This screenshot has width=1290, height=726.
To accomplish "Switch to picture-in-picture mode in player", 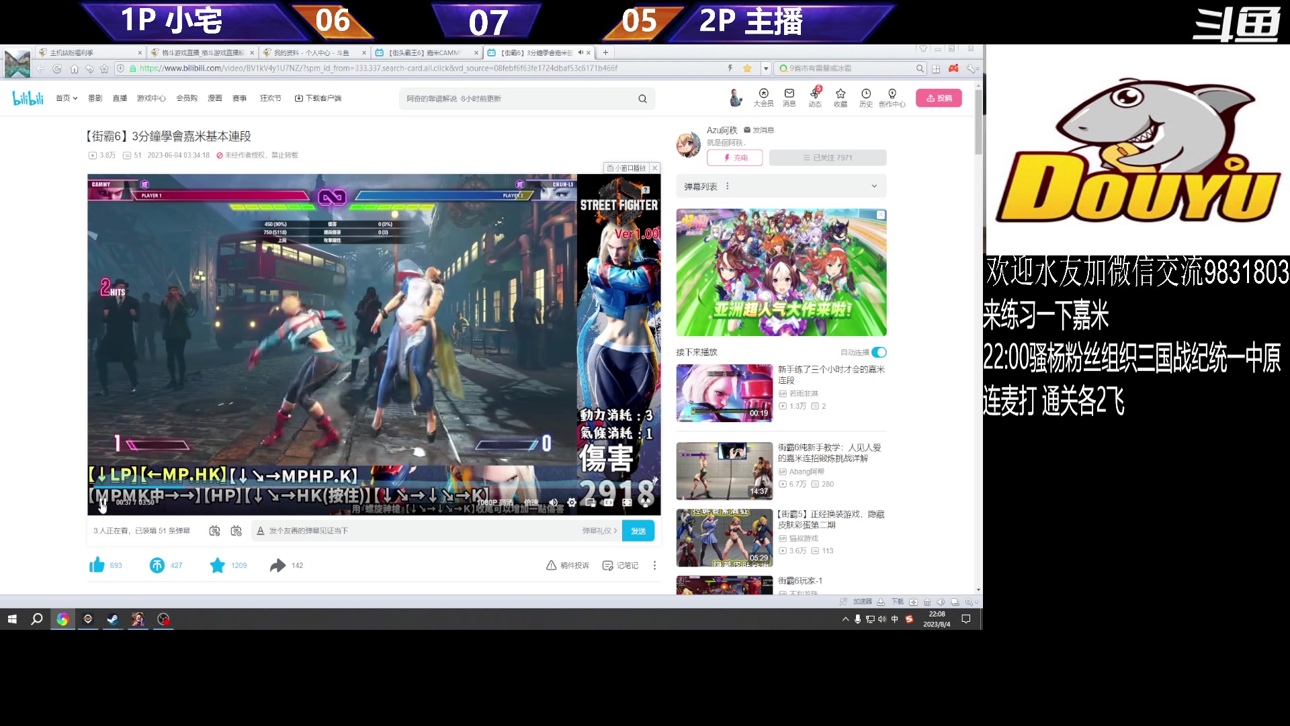I will [x=590, y=502].
